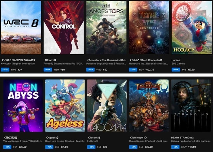Click the Torchlight II cover art
The image size is (213, 152).
149,106
